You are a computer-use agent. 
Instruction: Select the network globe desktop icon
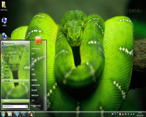(4, 36)
